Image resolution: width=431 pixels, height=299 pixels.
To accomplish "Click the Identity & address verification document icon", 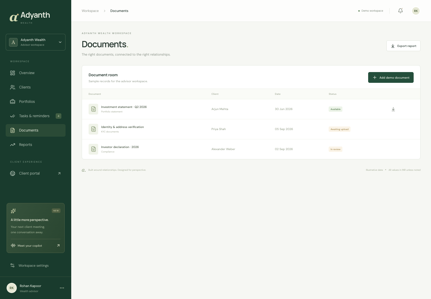I will click(x=93, y=129).
